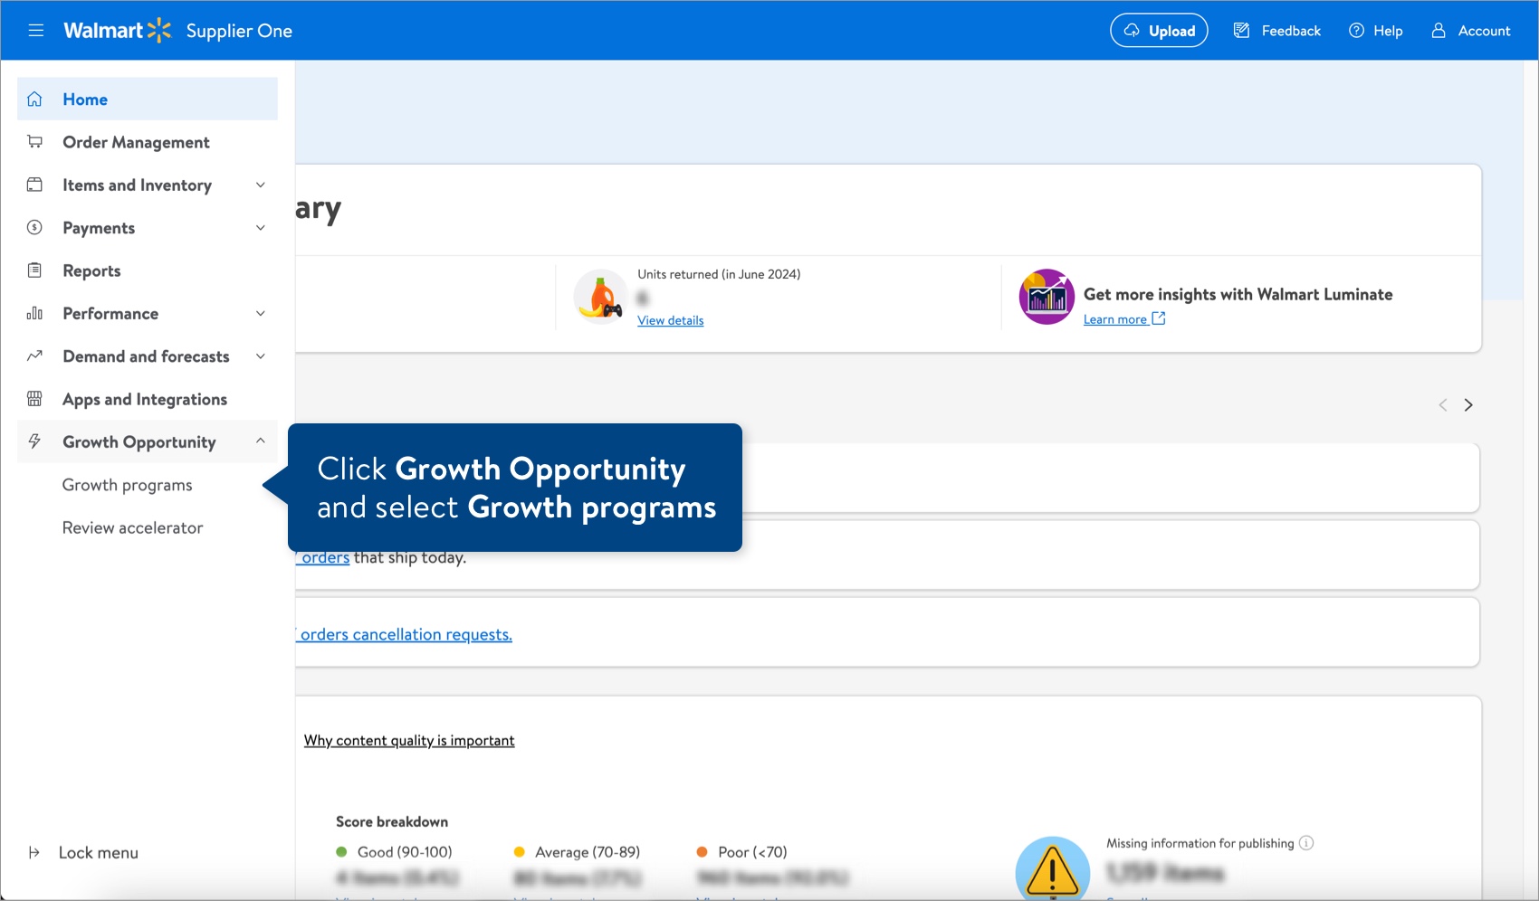Viewport: 1539px width, 901px height.
Task: Open the Learn more link for Walmart Luminate
Action: click(1117, 318)
